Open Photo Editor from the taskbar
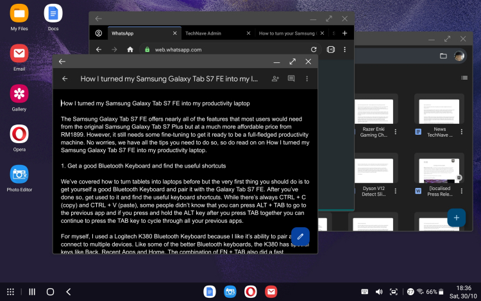This screenshot has height=301, width=481. click(230, 292)
